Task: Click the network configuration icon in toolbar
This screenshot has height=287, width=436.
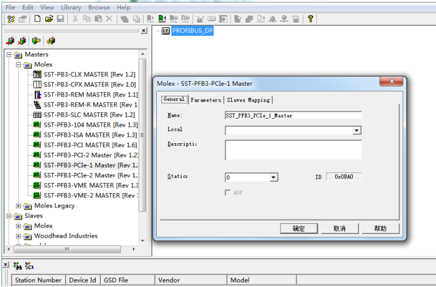Action: click(11, 19)
